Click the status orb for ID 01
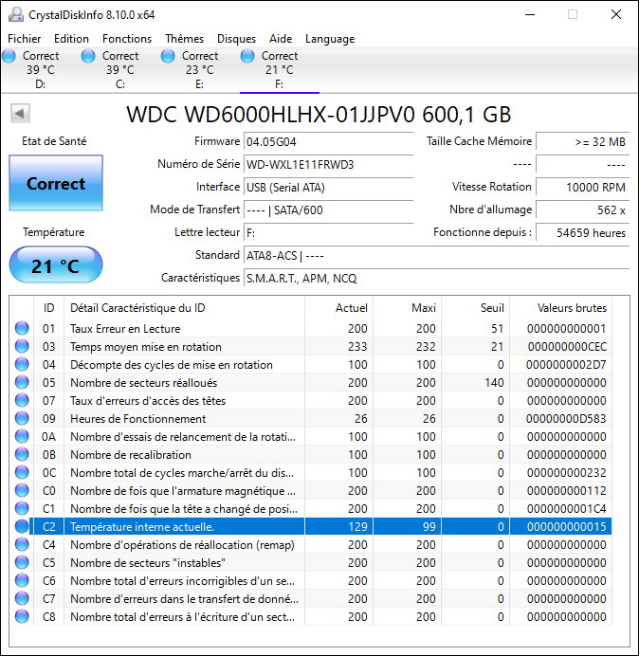Image resolution: width=639 pixels, height=656 pixels. pyautogui.click(x=22, y=328)
